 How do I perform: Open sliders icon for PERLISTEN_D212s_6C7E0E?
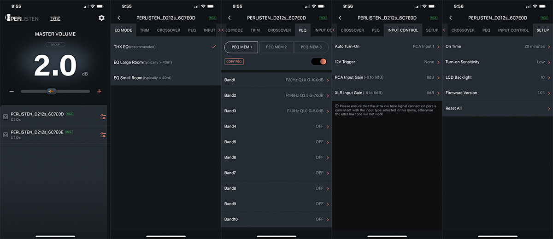(103, 134)
